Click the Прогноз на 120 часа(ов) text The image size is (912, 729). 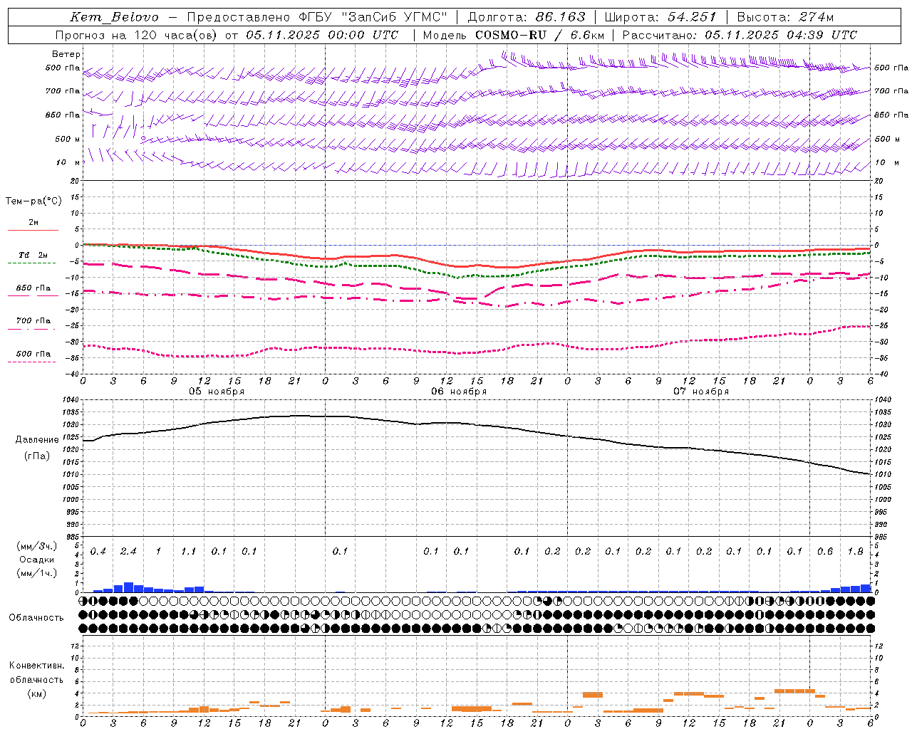coord(138,35)
